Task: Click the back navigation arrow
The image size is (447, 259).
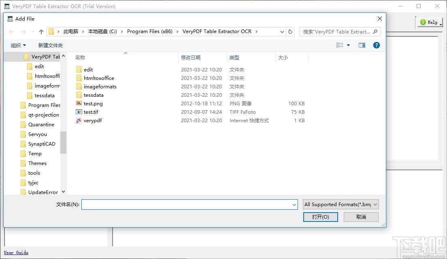Action: (11, 31)
